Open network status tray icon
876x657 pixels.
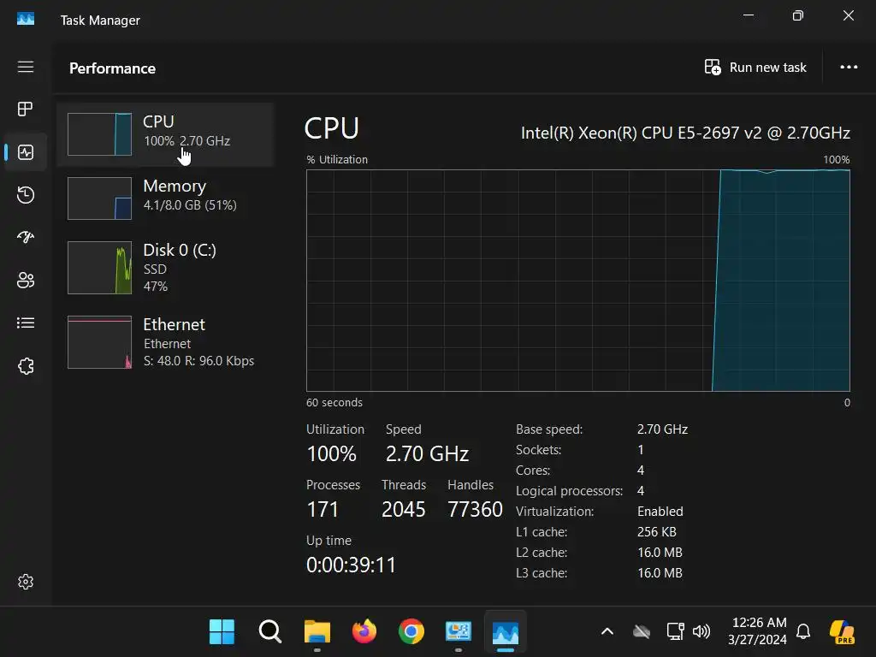[x=676, y=632]
